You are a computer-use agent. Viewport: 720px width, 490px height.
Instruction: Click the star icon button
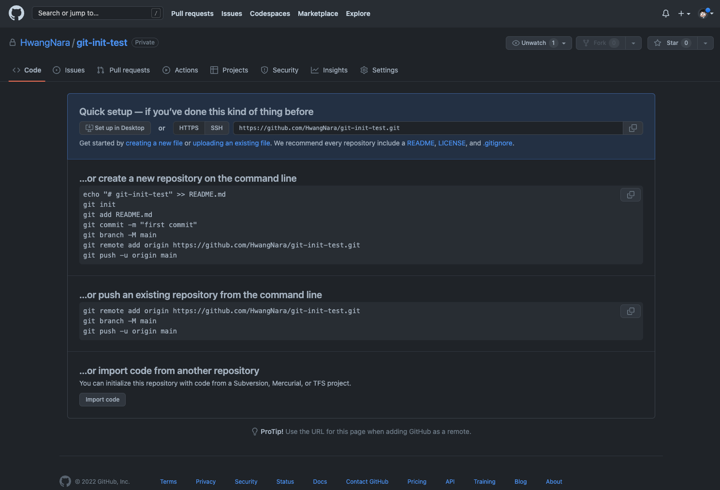click(673, 43)
